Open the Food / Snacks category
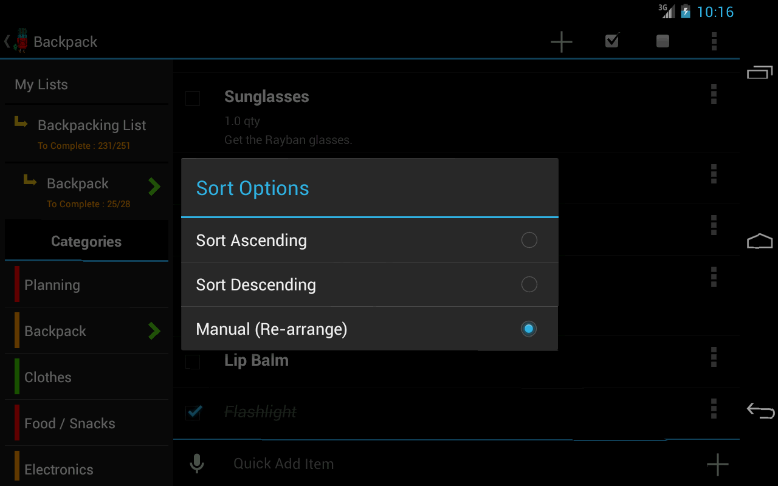The width and height of the screenshot is (778, 486). point(70,423)
